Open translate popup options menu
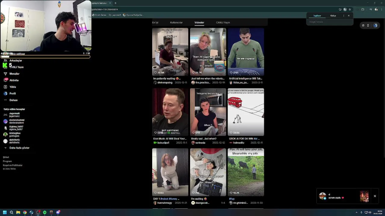Screen dimensions: 385x216 point(343,16)
